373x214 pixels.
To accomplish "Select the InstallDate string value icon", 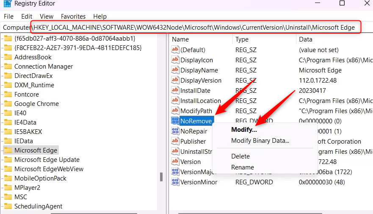I will pyautogui.click(x=175, y=90).
